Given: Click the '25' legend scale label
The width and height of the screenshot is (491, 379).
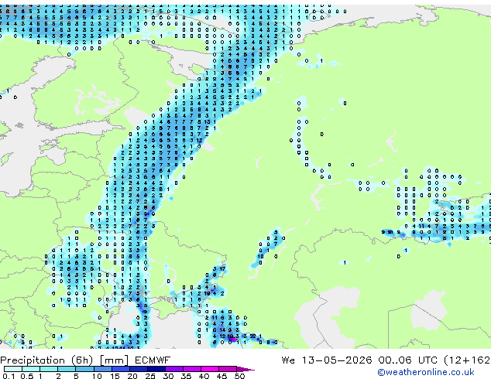Looking at the screenshot, I should 150,376.
